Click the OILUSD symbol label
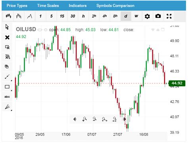This screenshot has width=188, height=143. 26,29
